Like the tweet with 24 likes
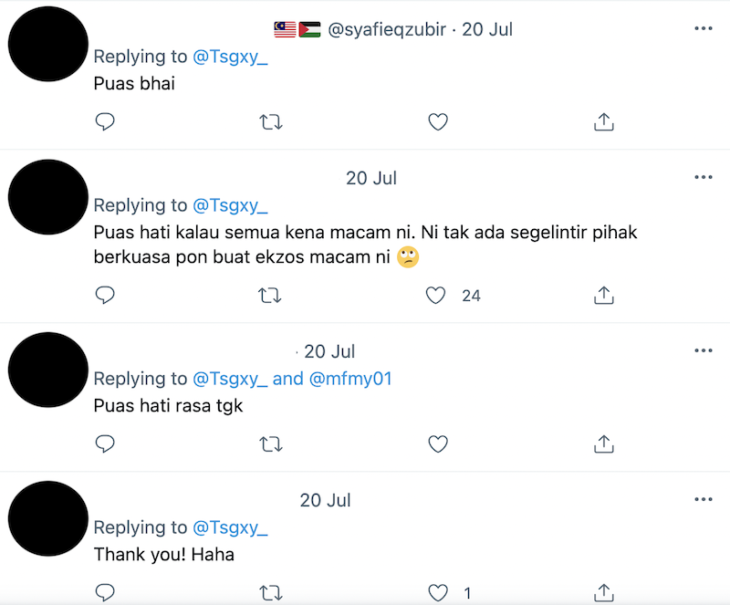 [437, 295]
